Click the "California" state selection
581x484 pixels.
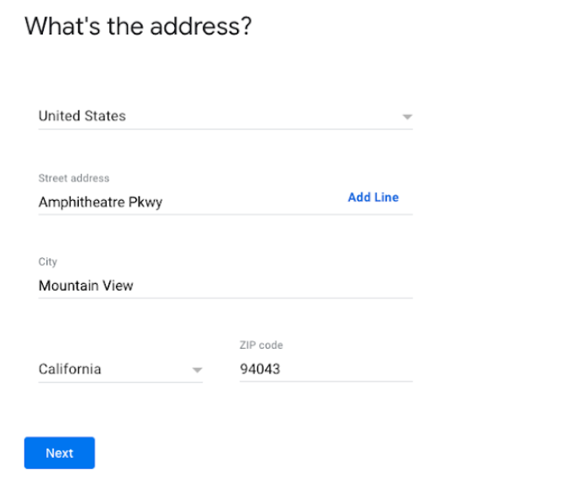pos(70,369)
